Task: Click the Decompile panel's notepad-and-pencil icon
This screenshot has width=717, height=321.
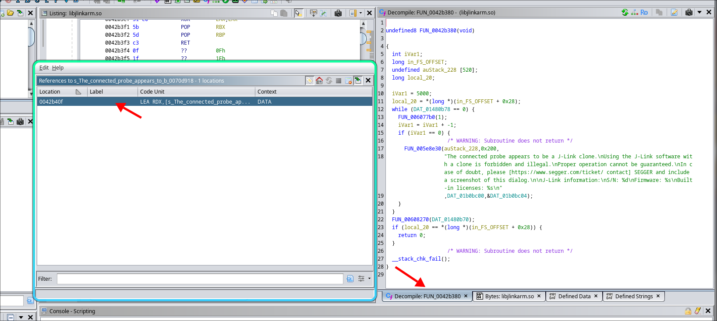Action: pos(674,12)
